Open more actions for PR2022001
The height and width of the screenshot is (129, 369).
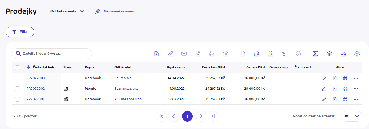[356, 99]
